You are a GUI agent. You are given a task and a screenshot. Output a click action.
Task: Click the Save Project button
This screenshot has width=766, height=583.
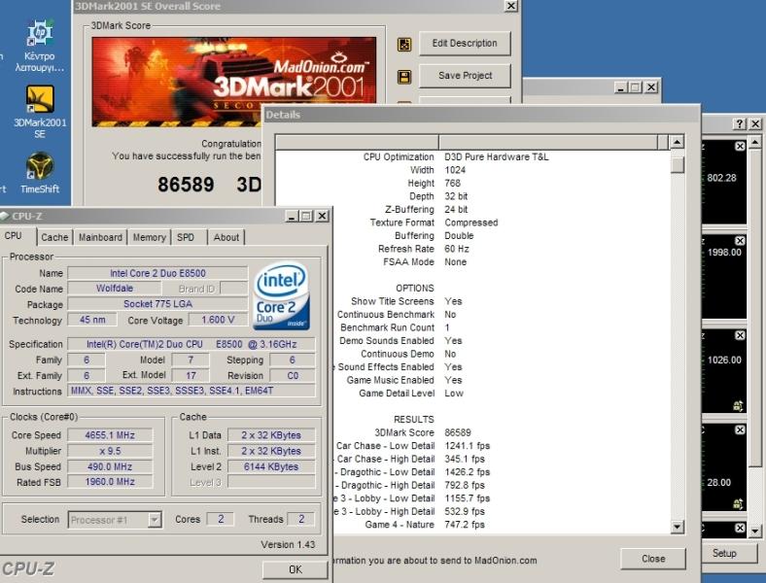(465, 76)
